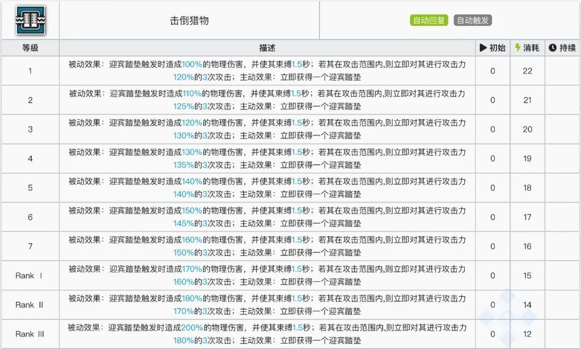This screenshot has height=349, width=581.
Task: Select the gray 自动触发 tag
Action: pos(472,20)
